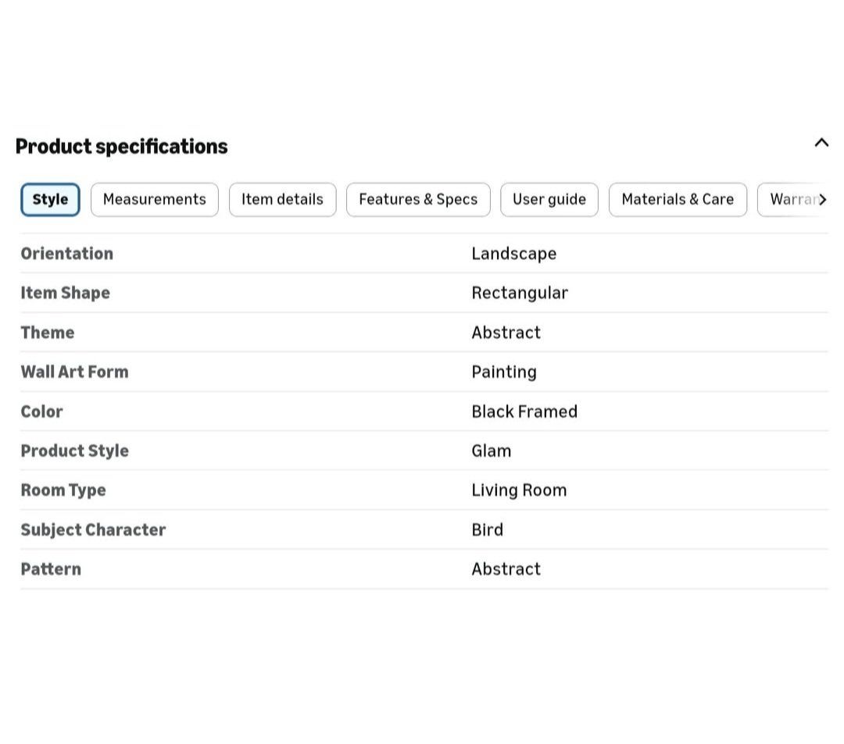
Task: Select the Painting wall art form value
Action: point(504,372)
